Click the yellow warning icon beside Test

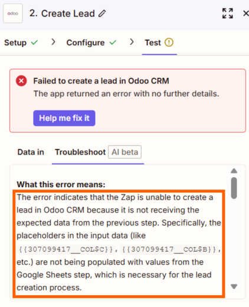tap(169, 43)
